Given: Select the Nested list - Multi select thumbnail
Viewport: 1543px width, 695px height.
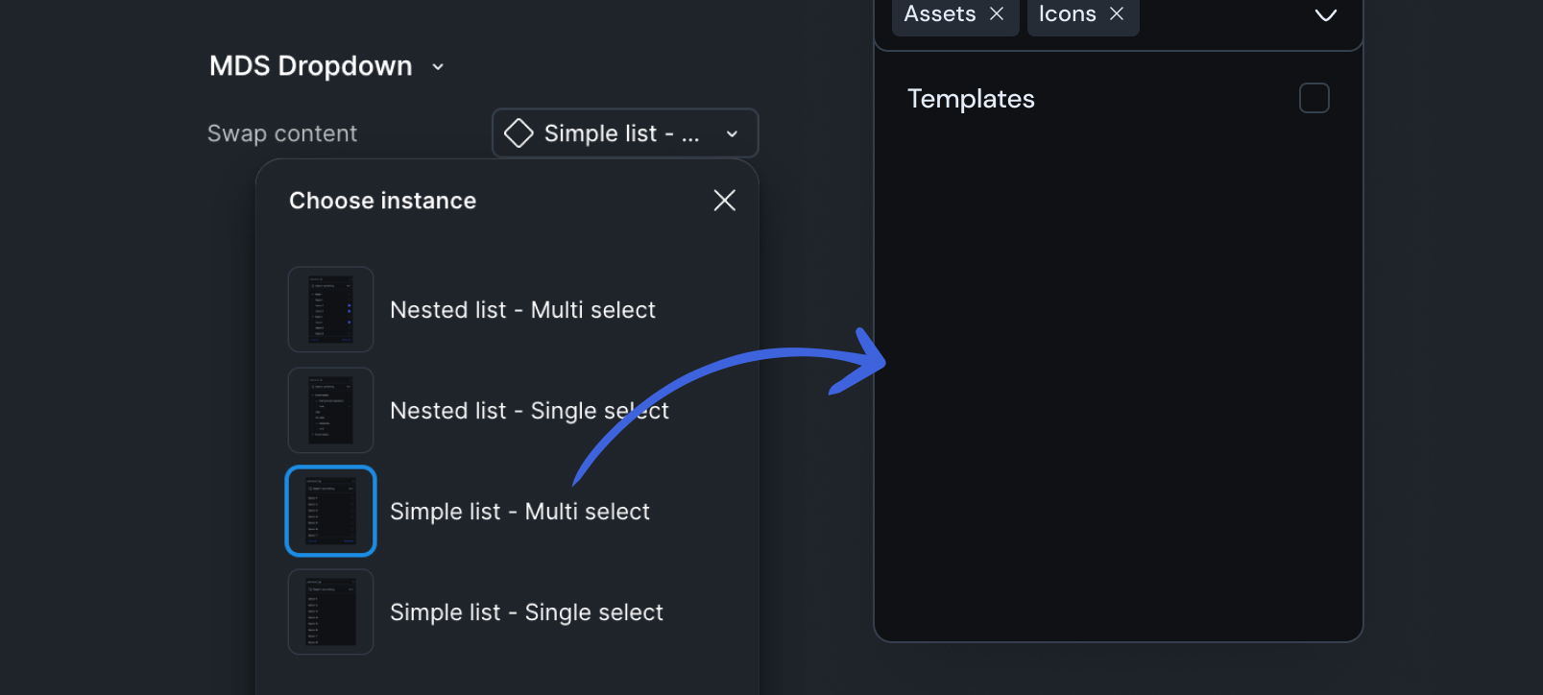Looking at the screenshot, I should point(330,309).
